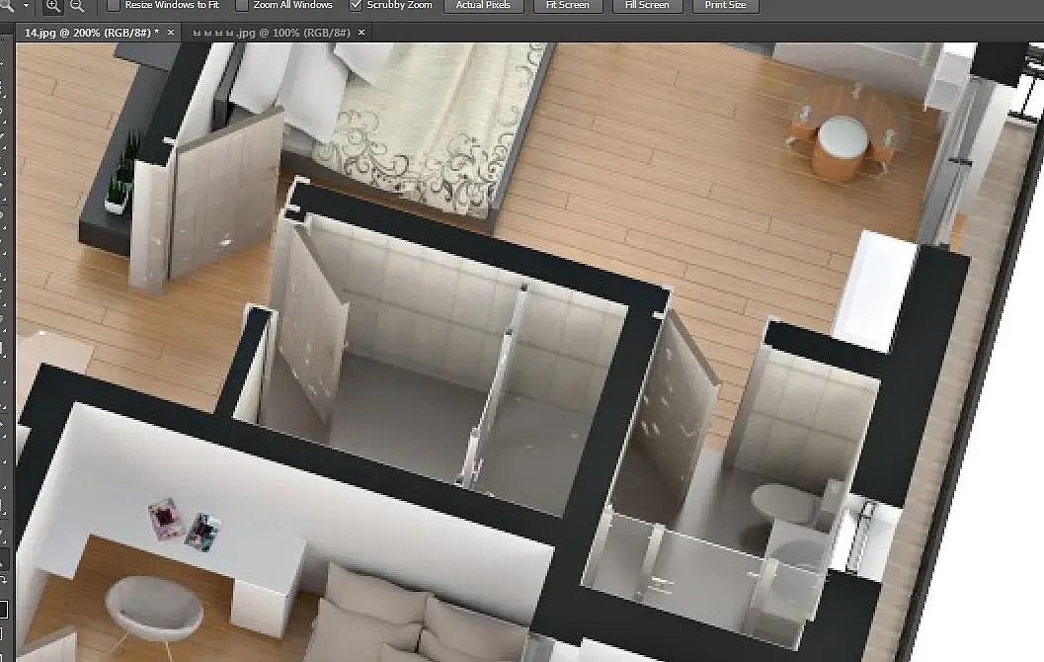Viewport: 1044px width, 662px height.
Task: Click the Fill Screen button
Action: point(647,5)
